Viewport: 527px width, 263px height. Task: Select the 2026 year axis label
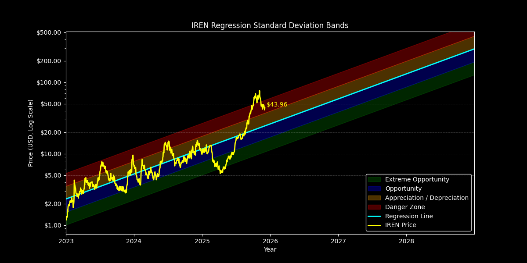pos(270,241)
